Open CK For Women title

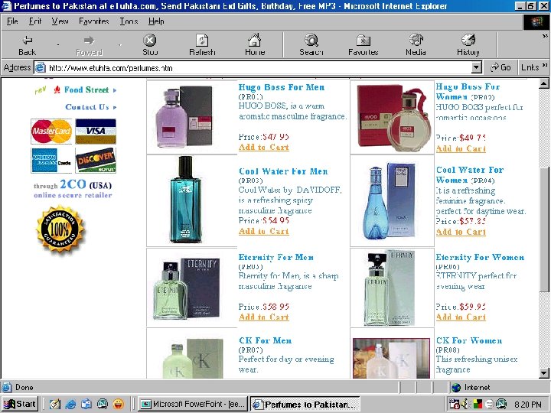tap(469, 340)
